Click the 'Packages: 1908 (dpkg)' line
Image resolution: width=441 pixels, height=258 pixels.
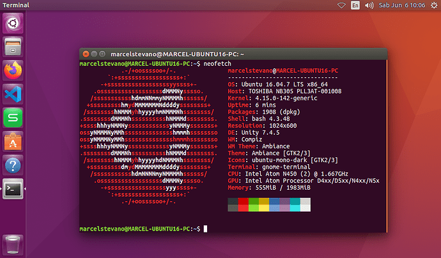(264, 112)
